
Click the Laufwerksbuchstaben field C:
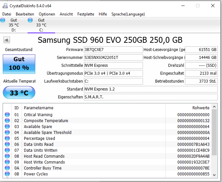point(113,81)
